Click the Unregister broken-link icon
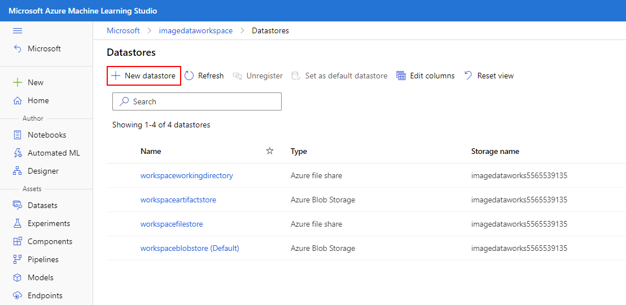 coord(238,76)
